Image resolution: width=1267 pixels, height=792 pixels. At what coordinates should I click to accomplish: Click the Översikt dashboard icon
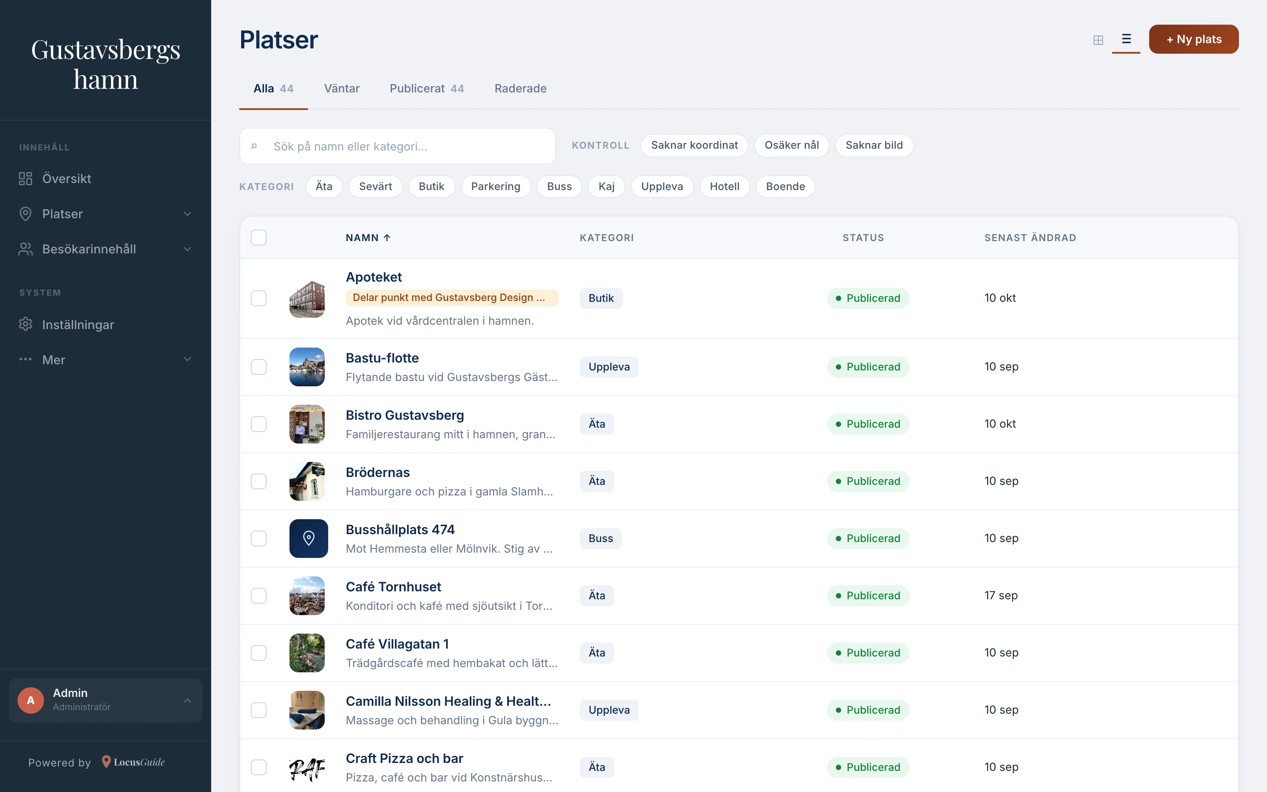point(26,179)
